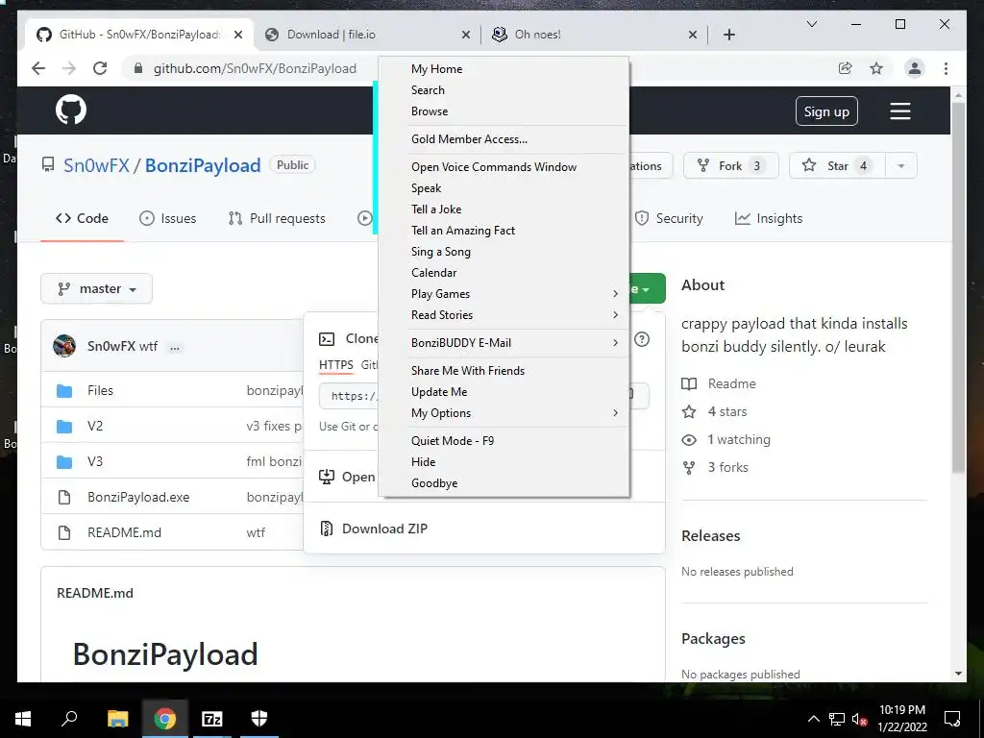Image resolution: width=984 pixels, height=738 pixels.
Task: Click the Sn0wFX avatar image
Action: click(x=64, y=346)
